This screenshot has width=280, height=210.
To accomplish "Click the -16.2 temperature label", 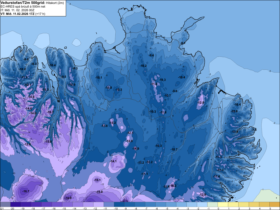I will coord(173,186).
